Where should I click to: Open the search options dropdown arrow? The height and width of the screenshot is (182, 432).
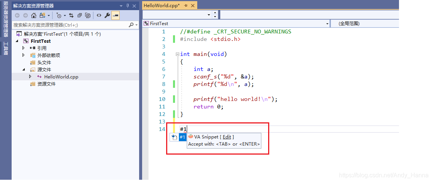point(136,25)
